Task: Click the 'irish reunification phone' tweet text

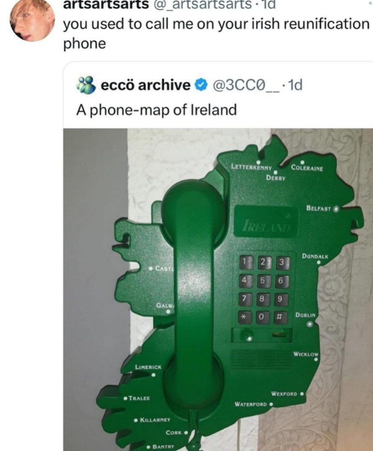Action: [216, 34]
